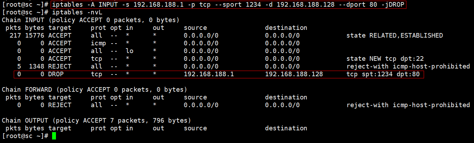
Task: Click ACCEPT target in the lo interface row
Action: click(x=60, y=51)
